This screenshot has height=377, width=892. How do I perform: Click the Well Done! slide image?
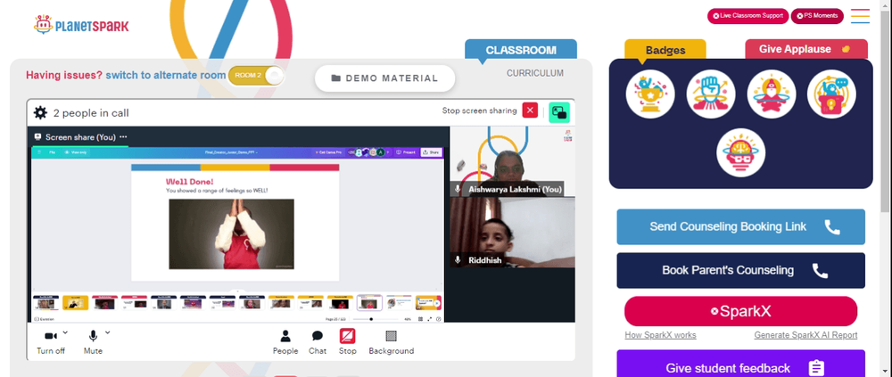[232, 234]
